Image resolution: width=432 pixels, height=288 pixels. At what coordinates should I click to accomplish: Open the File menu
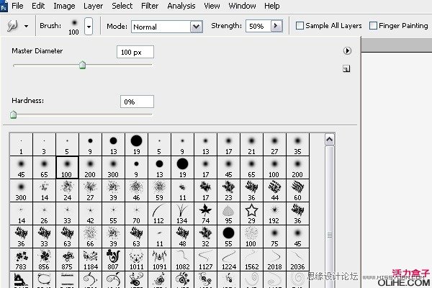click(x=17, y=6)
